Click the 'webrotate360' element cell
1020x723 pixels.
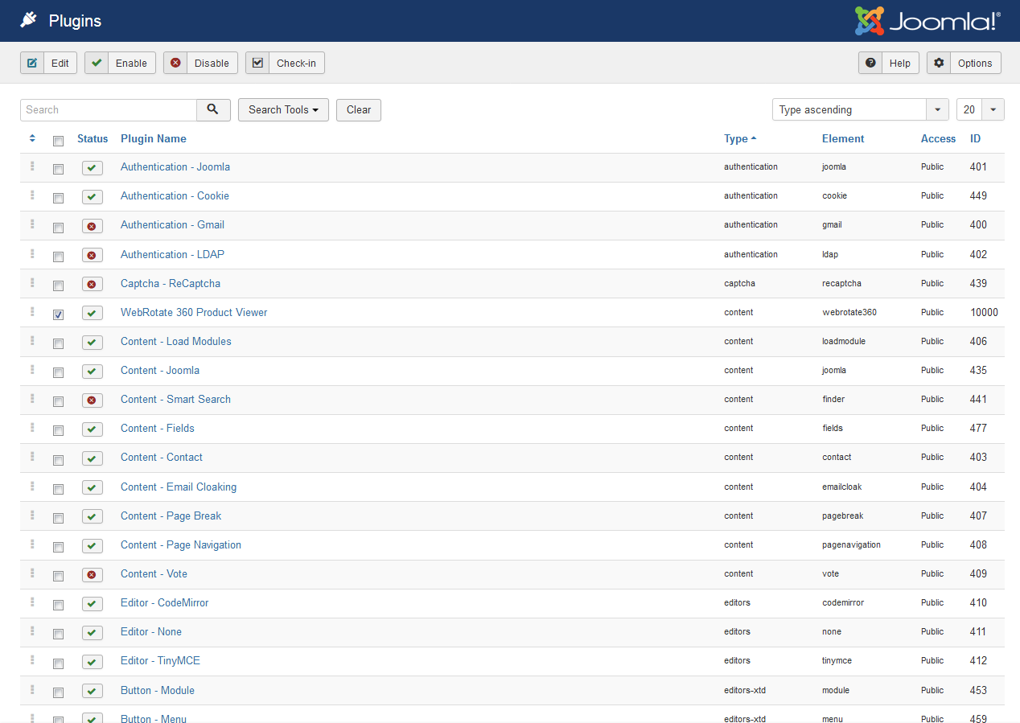click(x=849, y=312)
